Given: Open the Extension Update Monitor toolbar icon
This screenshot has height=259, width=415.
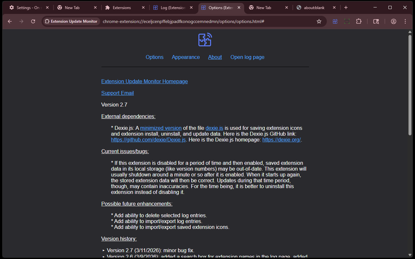Looking at the screenshot, I should 335,21.
